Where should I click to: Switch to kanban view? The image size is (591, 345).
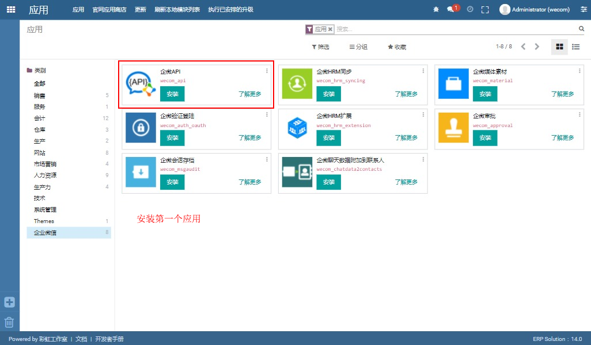click(x=559, y=47)
